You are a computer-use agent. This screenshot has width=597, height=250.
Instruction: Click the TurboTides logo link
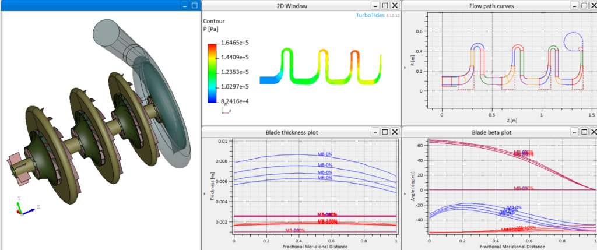373,15
